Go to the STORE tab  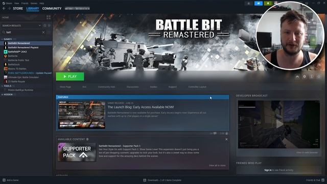tap(18, 9)
